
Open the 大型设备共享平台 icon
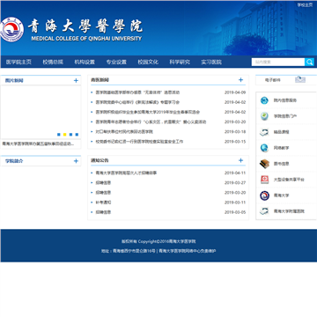pos(264,180)
